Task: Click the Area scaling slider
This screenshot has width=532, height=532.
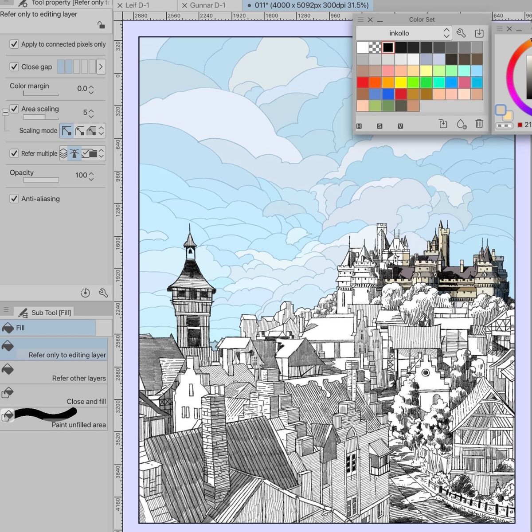Action: point(41,117)
